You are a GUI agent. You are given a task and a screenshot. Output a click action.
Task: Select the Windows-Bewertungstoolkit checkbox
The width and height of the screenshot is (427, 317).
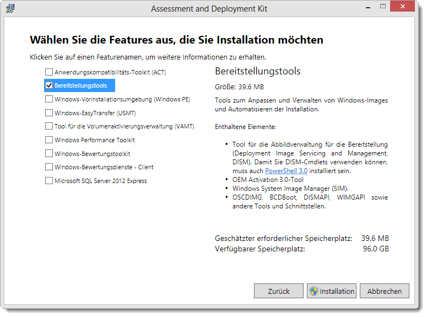(49, 153)
